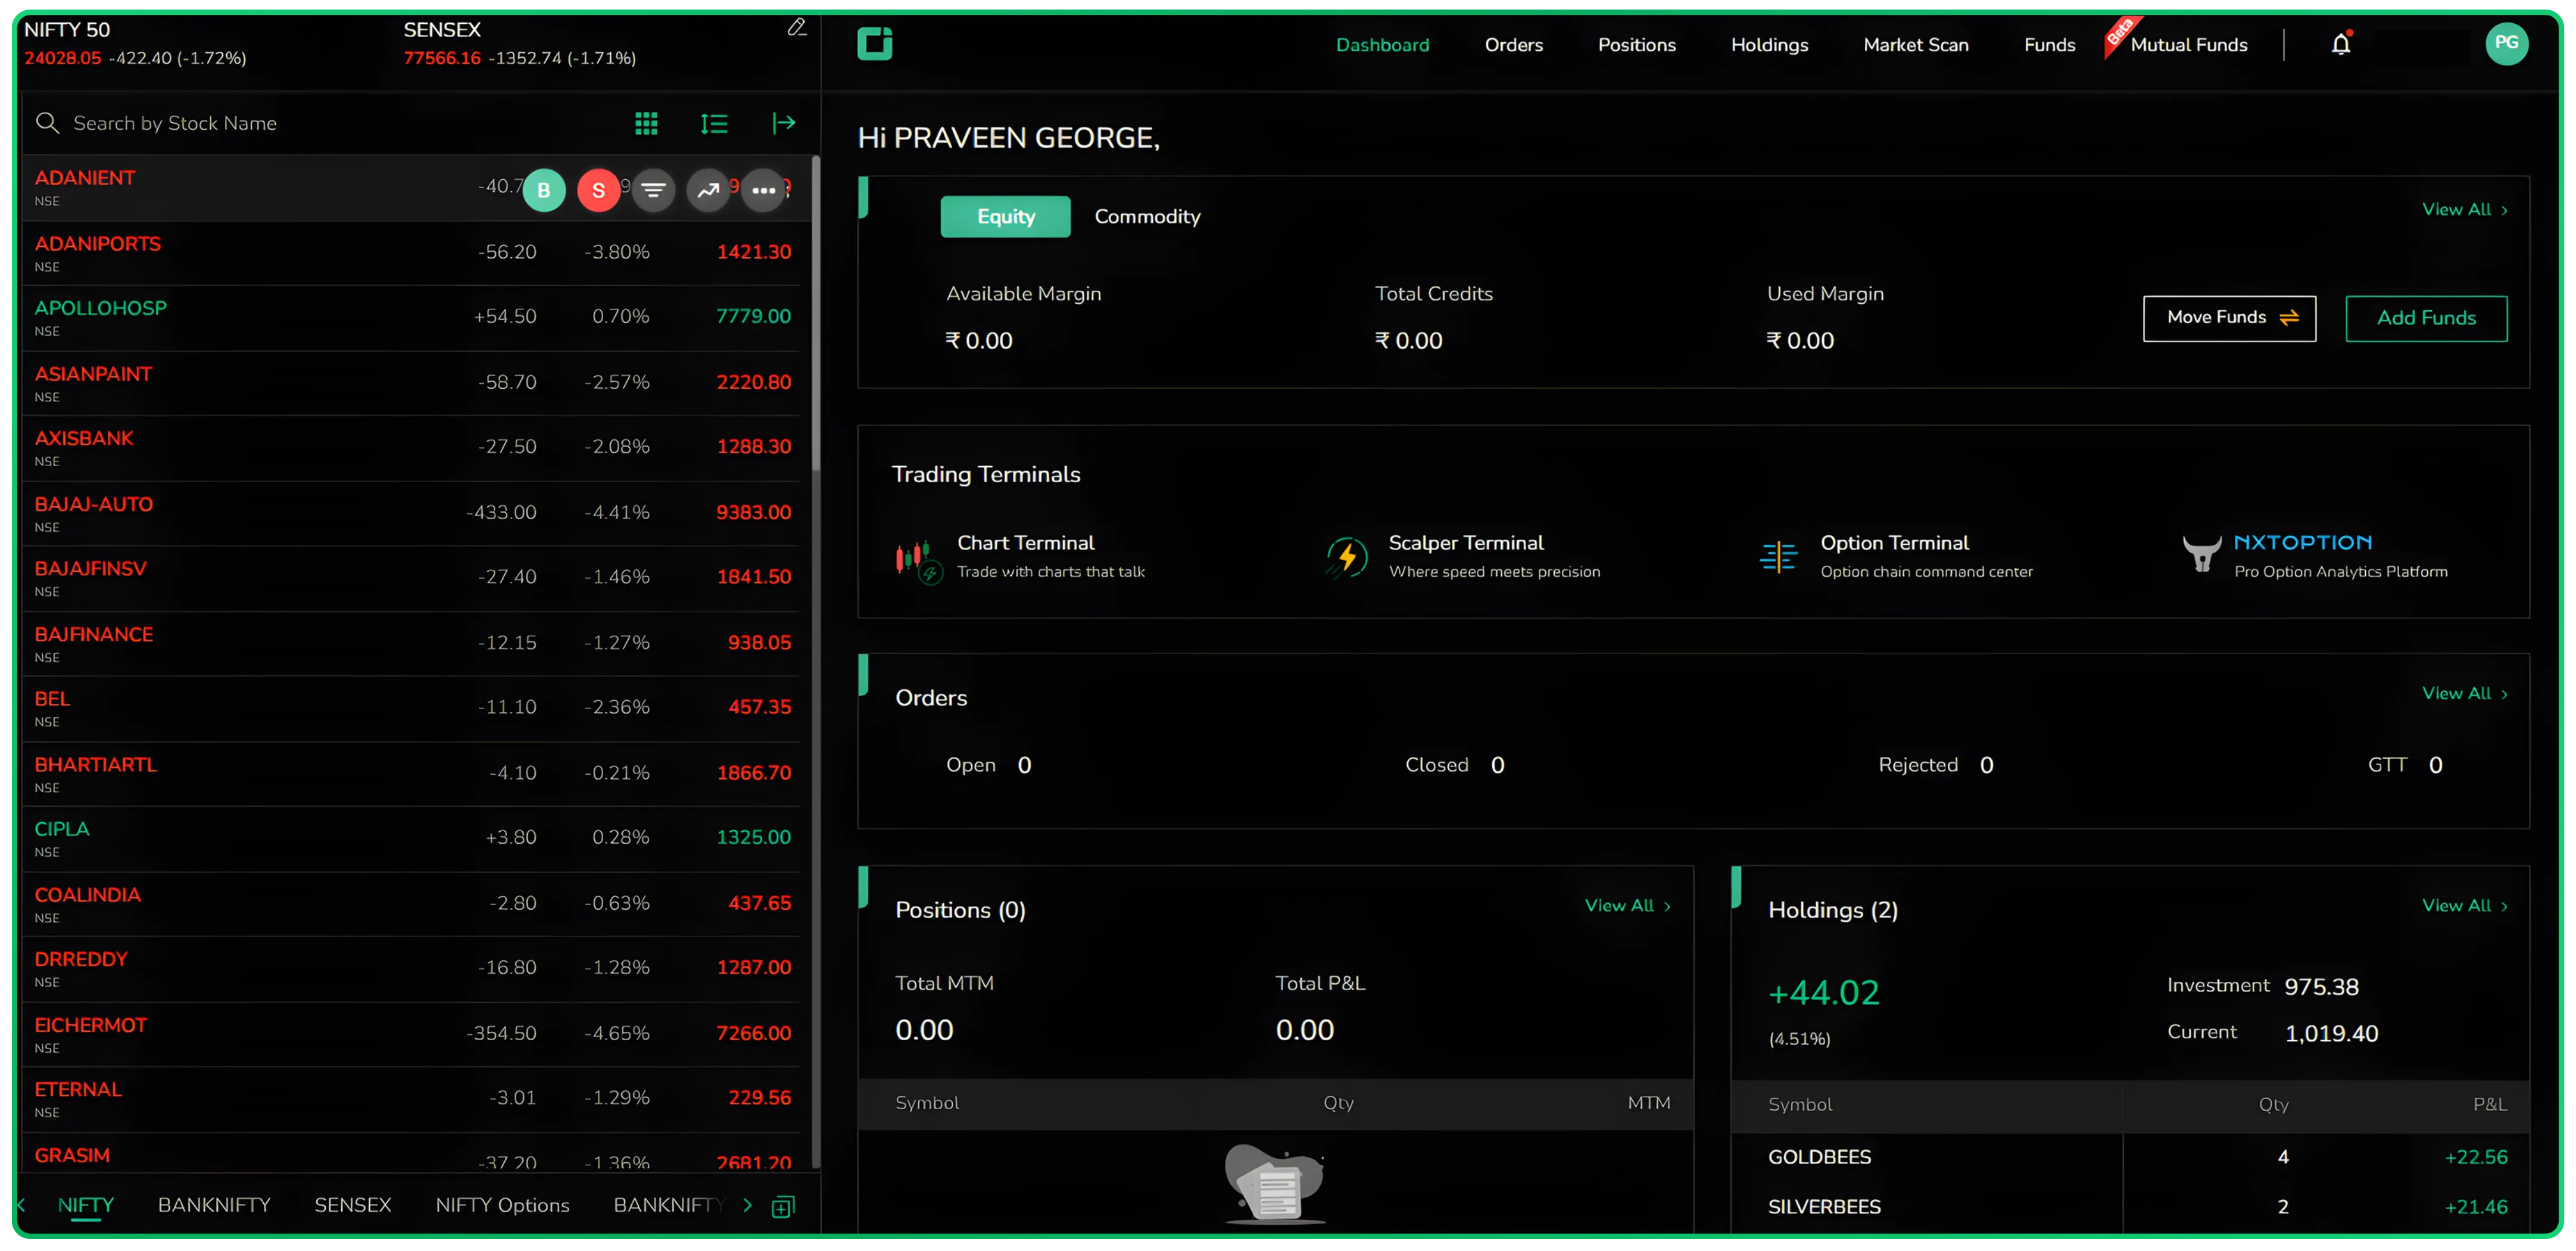Open the search by stock name magnifier icon
Viewport: 2576px width, 1251px height.
[x=47, y=123]
